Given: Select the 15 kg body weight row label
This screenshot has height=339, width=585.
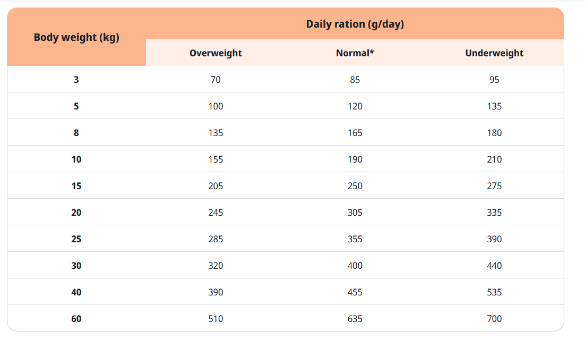Looking at the screenshot, I should [76, 186].
